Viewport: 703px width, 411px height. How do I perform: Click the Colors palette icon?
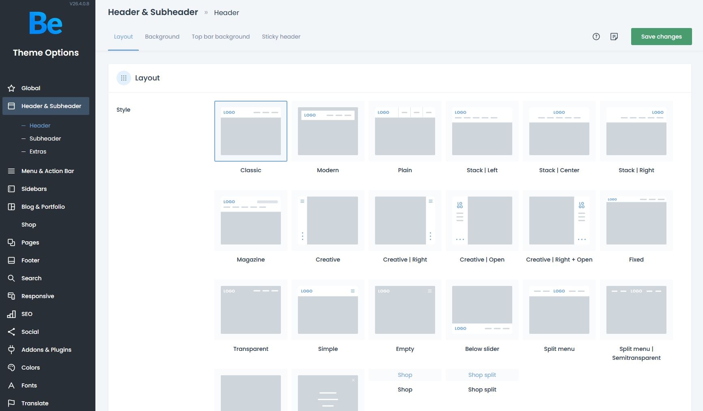pyautogui.click(x=11, y=368)
